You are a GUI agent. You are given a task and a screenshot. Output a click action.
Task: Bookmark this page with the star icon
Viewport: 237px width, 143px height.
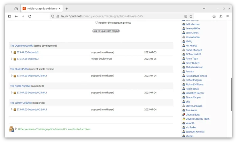191,16
